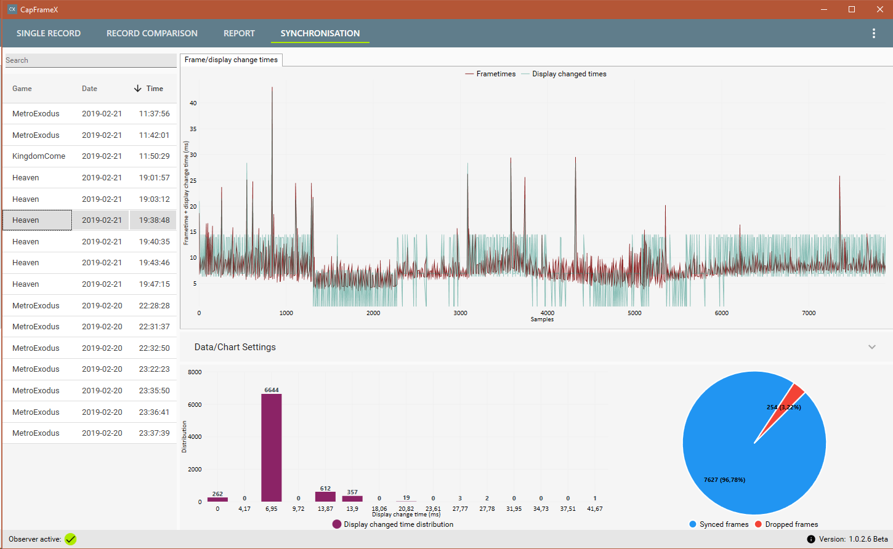Sort records by Date column header

89,89
